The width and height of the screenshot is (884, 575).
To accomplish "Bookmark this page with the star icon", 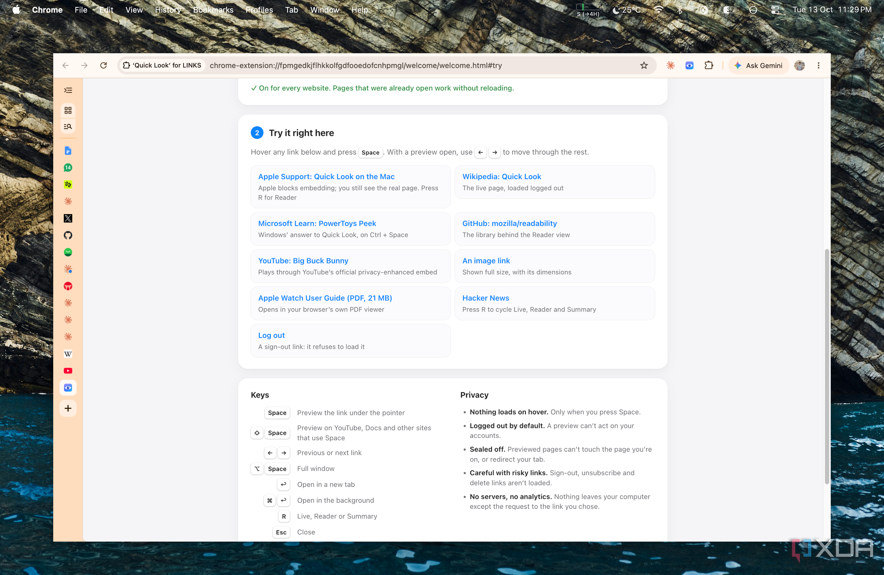I will 644,65.
